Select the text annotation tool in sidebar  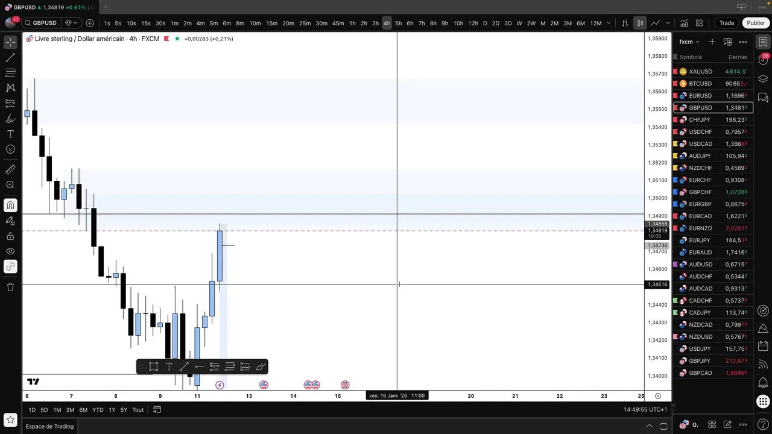click(10, 134)
